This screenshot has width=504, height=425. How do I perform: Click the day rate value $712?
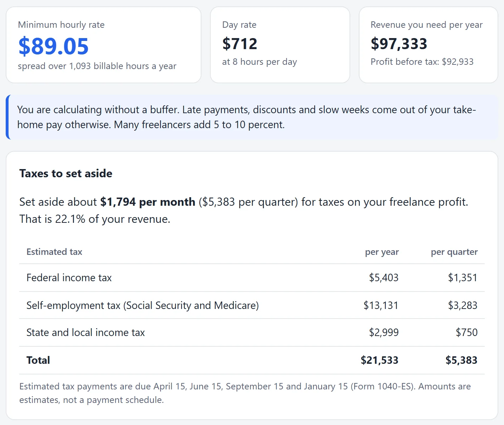(240, 44)
